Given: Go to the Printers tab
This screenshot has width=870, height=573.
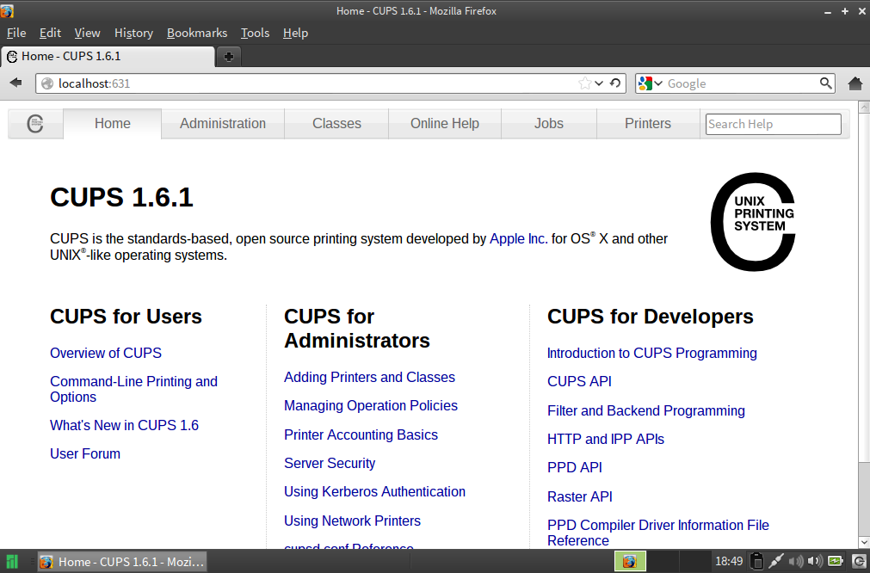Looking at the screenshot, I should click(647, 123).
